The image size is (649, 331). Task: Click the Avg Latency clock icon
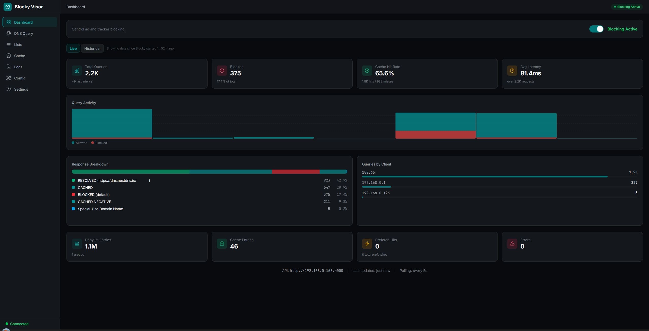[512, 71]
